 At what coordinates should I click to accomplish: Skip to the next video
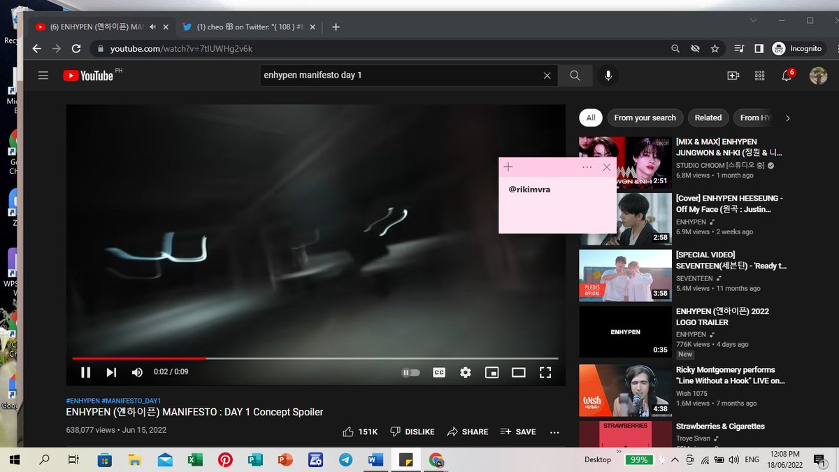(x=111, y=373)
